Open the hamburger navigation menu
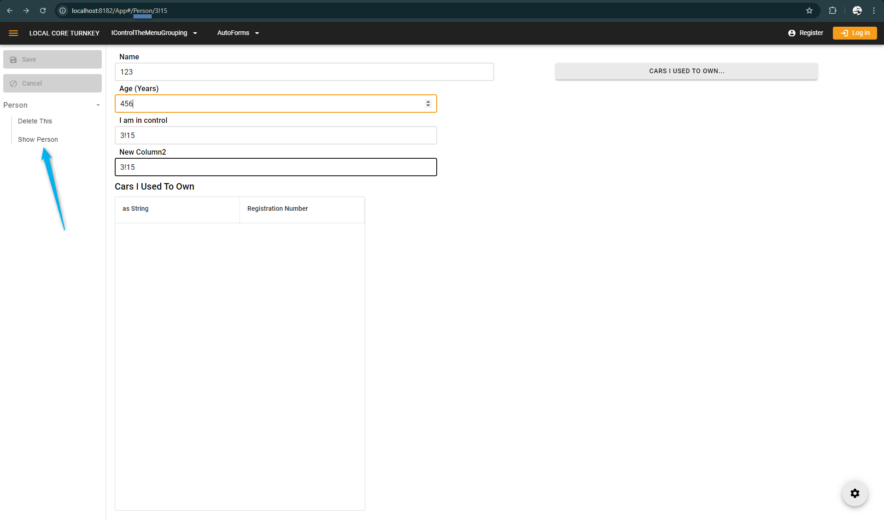 coord(13,33)
